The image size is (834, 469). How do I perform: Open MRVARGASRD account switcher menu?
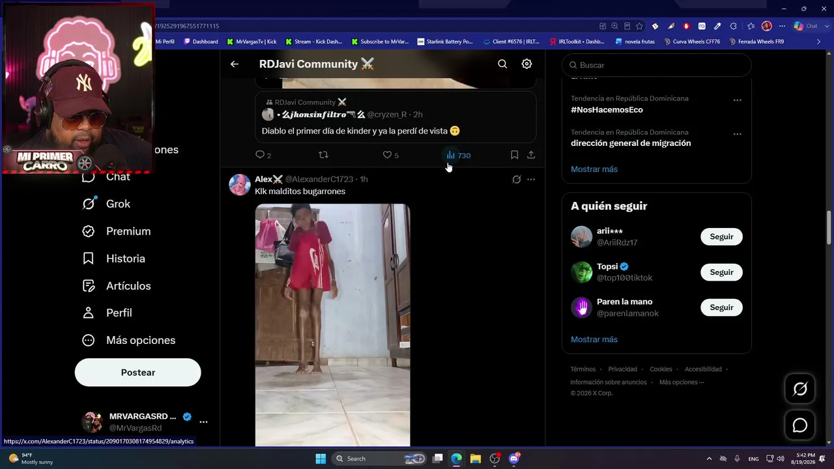coord(145,421)
